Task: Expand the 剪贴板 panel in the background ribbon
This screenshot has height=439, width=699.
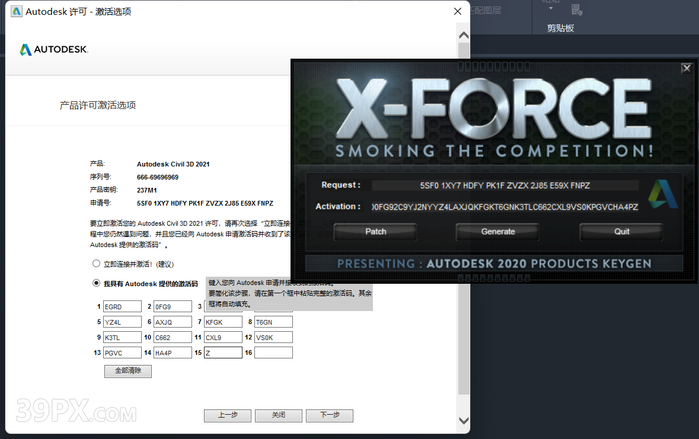Action: (560, 28)
